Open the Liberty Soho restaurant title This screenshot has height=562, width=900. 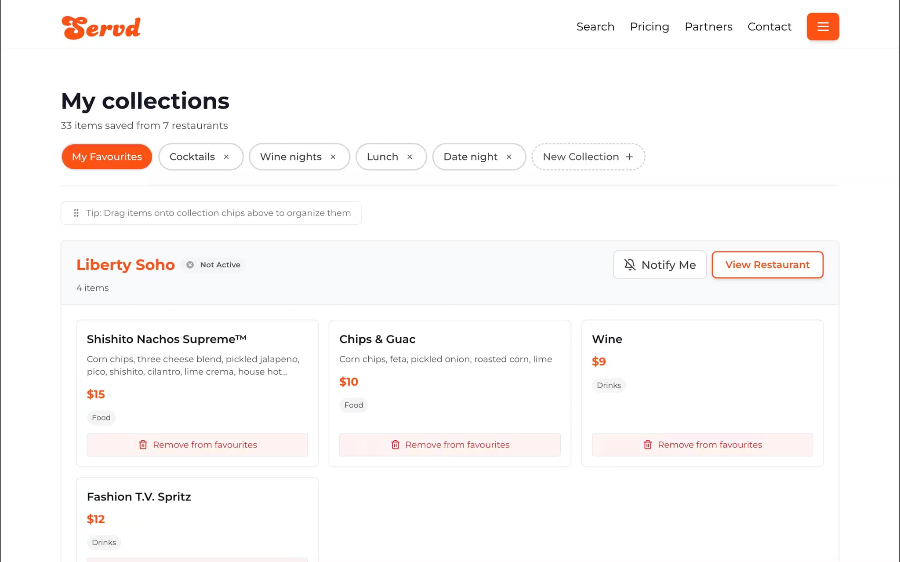click(x=126, y=265)
